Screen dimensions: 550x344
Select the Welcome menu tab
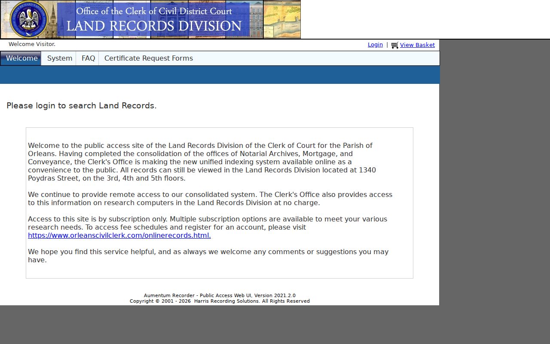pyautogui.click(x=21, y=58)
